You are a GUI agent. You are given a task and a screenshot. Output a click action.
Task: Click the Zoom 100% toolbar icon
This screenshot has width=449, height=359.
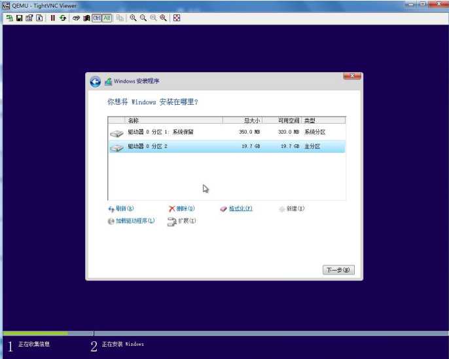pos(153,18)
